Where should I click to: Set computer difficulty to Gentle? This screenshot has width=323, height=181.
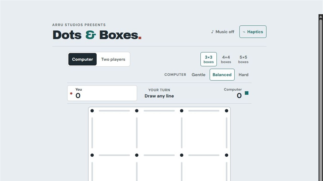click(198, 75)
